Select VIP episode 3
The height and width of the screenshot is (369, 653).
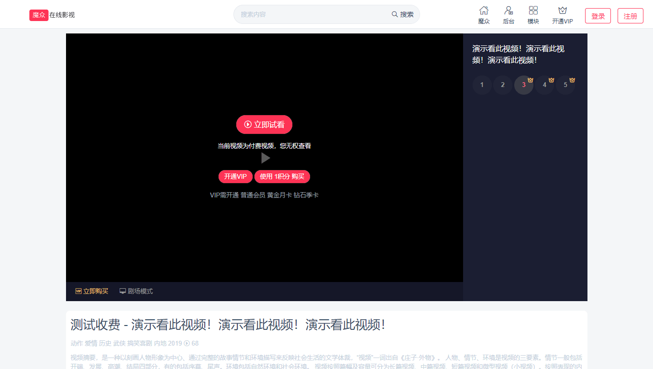524,85
